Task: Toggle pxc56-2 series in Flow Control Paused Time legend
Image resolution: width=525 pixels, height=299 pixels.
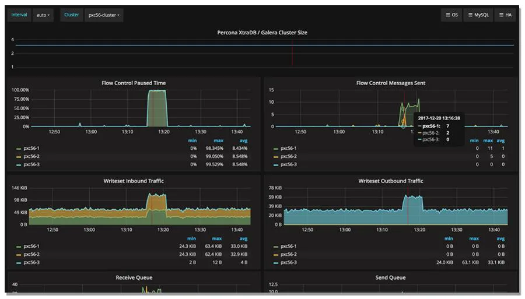Action: 31,156
